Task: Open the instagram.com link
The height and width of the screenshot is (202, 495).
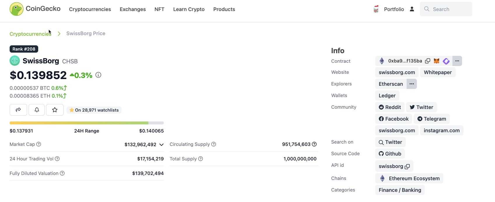Action: point(442,131)
